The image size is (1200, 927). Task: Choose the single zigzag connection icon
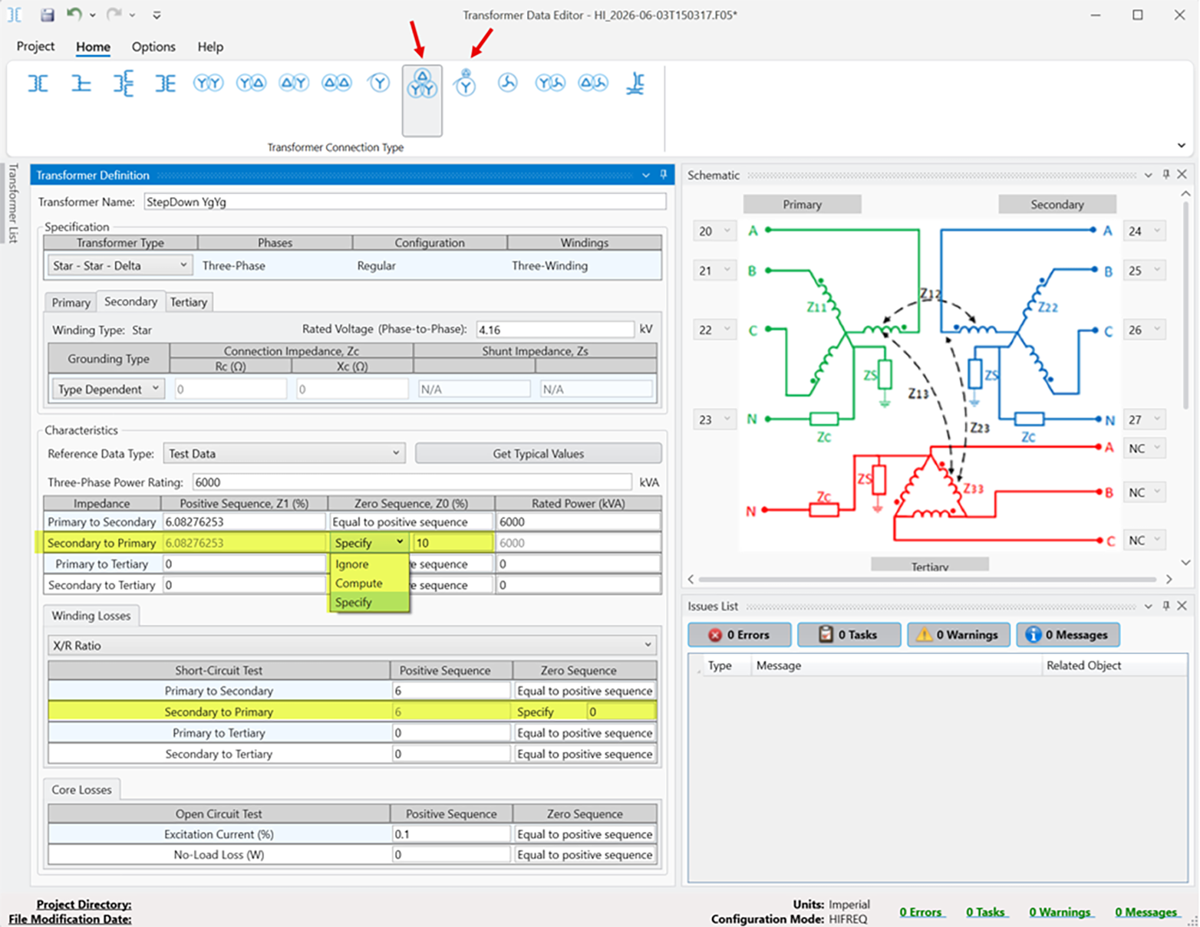(x=507, y=83)
